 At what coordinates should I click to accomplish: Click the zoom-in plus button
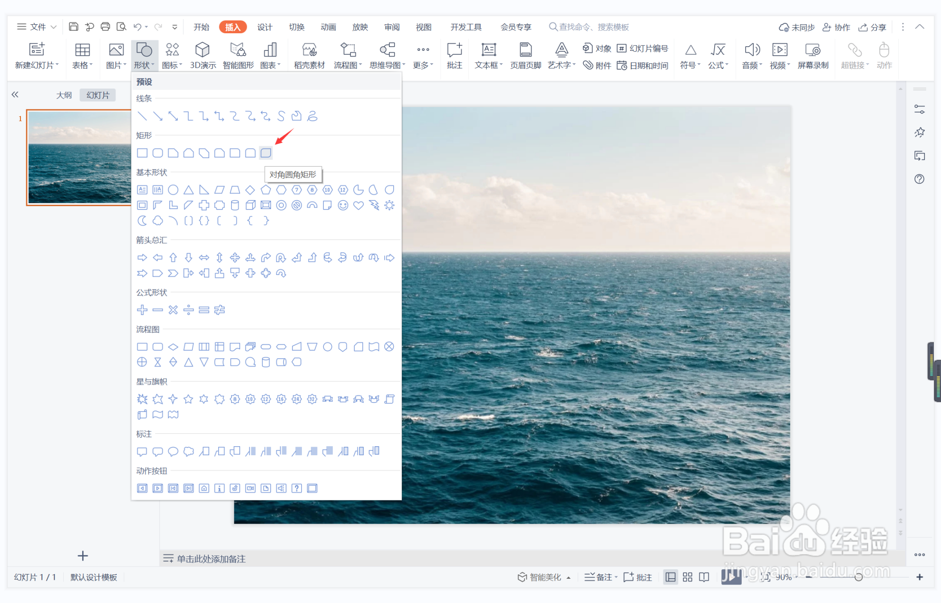coord(920,577)
